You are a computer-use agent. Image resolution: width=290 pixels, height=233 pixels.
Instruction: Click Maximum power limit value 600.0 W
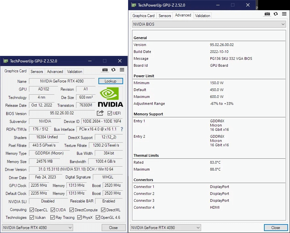(x=217, y=97)
